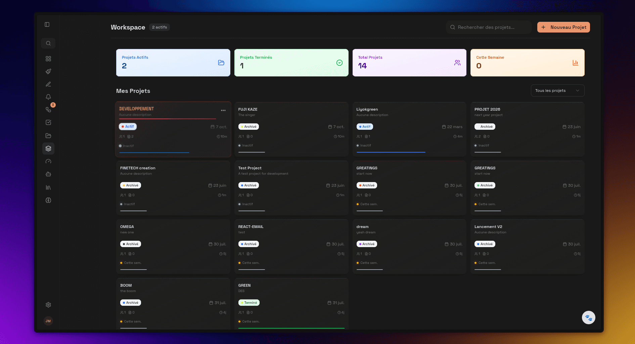Open the settings gear in sidebar

click(48, 305)
